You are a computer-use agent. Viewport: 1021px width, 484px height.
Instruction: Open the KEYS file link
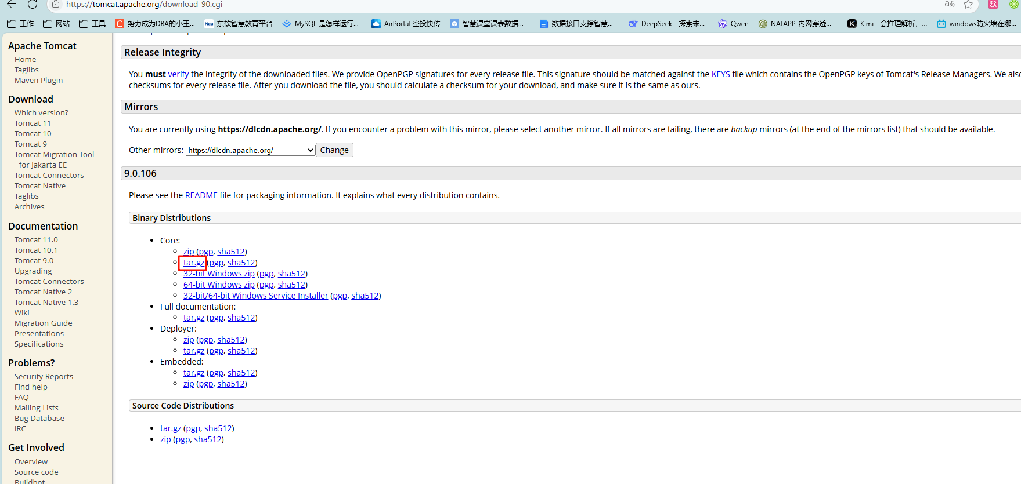[x=720, y=74]
